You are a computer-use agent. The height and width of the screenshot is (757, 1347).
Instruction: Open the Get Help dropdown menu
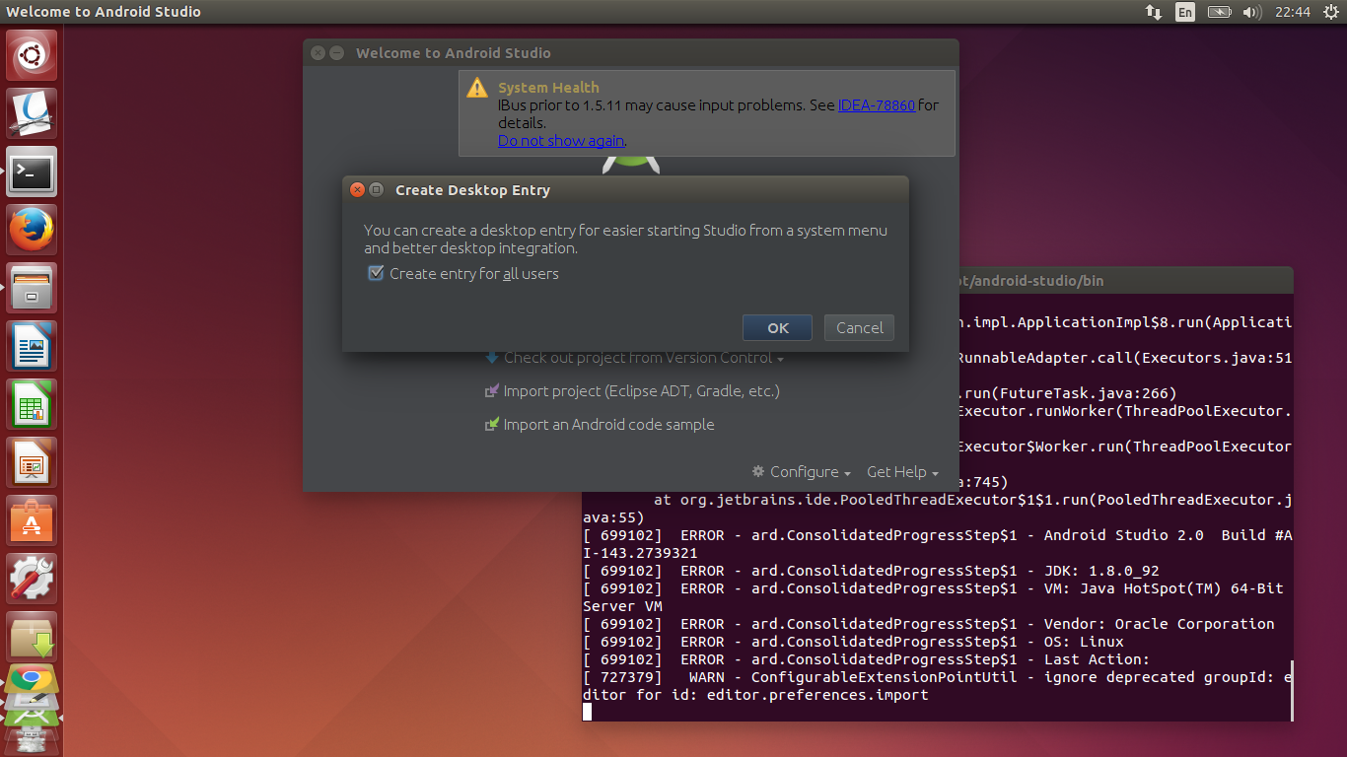coord(902,471)
